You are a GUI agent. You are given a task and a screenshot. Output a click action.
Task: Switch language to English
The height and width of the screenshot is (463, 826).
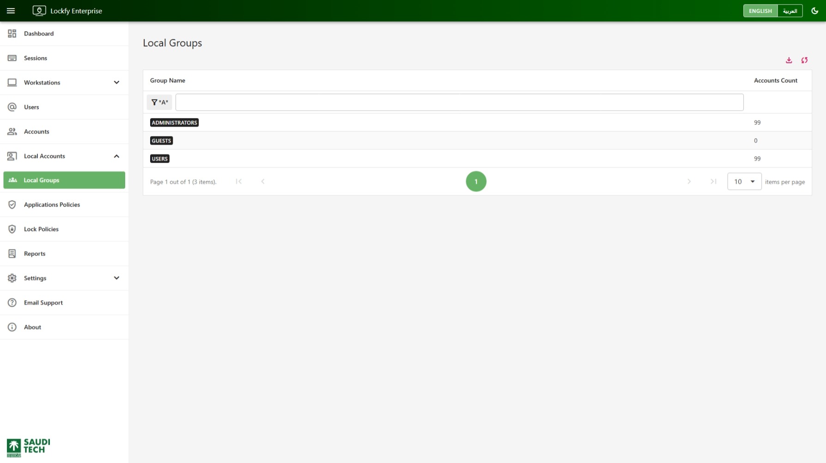pos(760,11)
